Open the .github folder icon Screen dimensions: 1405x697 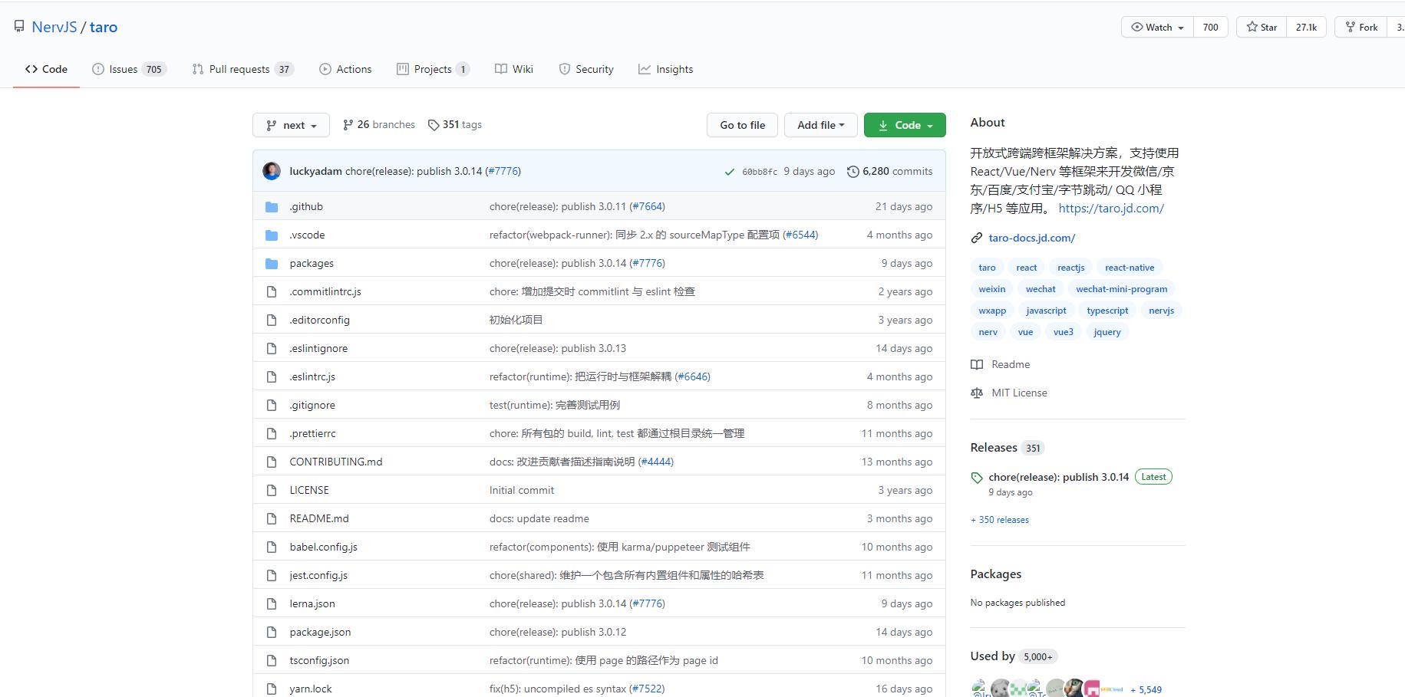272,207
